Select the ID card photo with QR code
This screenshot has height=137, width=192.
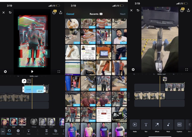coord(88,52)
